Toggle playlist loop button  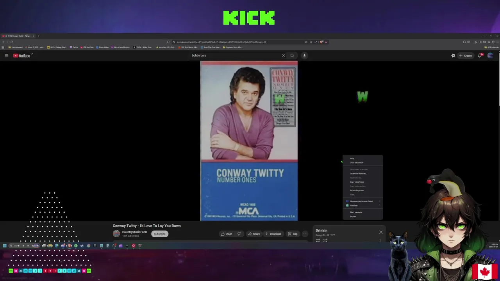pyautogui.click(x=318, y=240)
